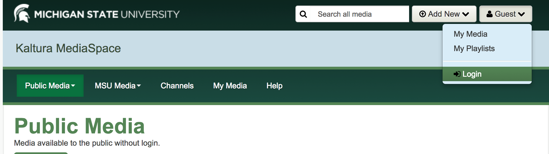Image resolution: width=549 pixels, height=154 pixels.
Task: Click the magnifying glass search icon
Action: (x=303, y=14)
